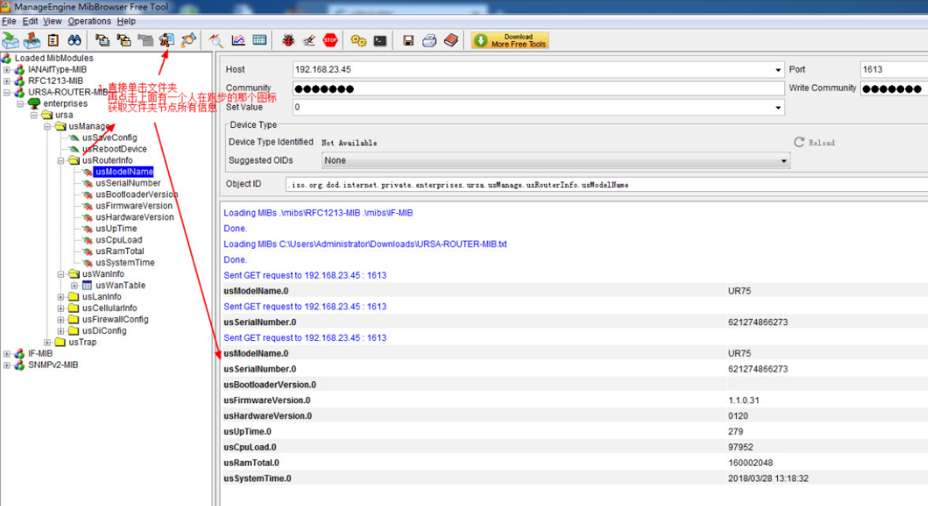Open the Trap Viewer magnifier icon
Viewport: 928px width, 506px height.
tap(216, 40)
